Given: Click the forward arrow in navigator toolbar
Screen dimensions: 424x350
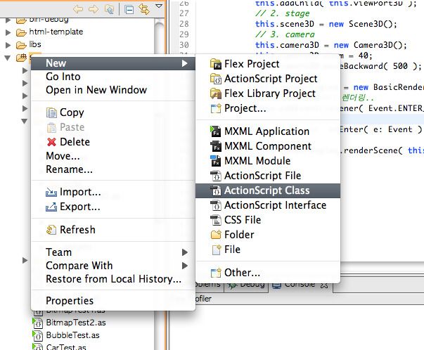Looking at the screenshot, I should point(94,9).
